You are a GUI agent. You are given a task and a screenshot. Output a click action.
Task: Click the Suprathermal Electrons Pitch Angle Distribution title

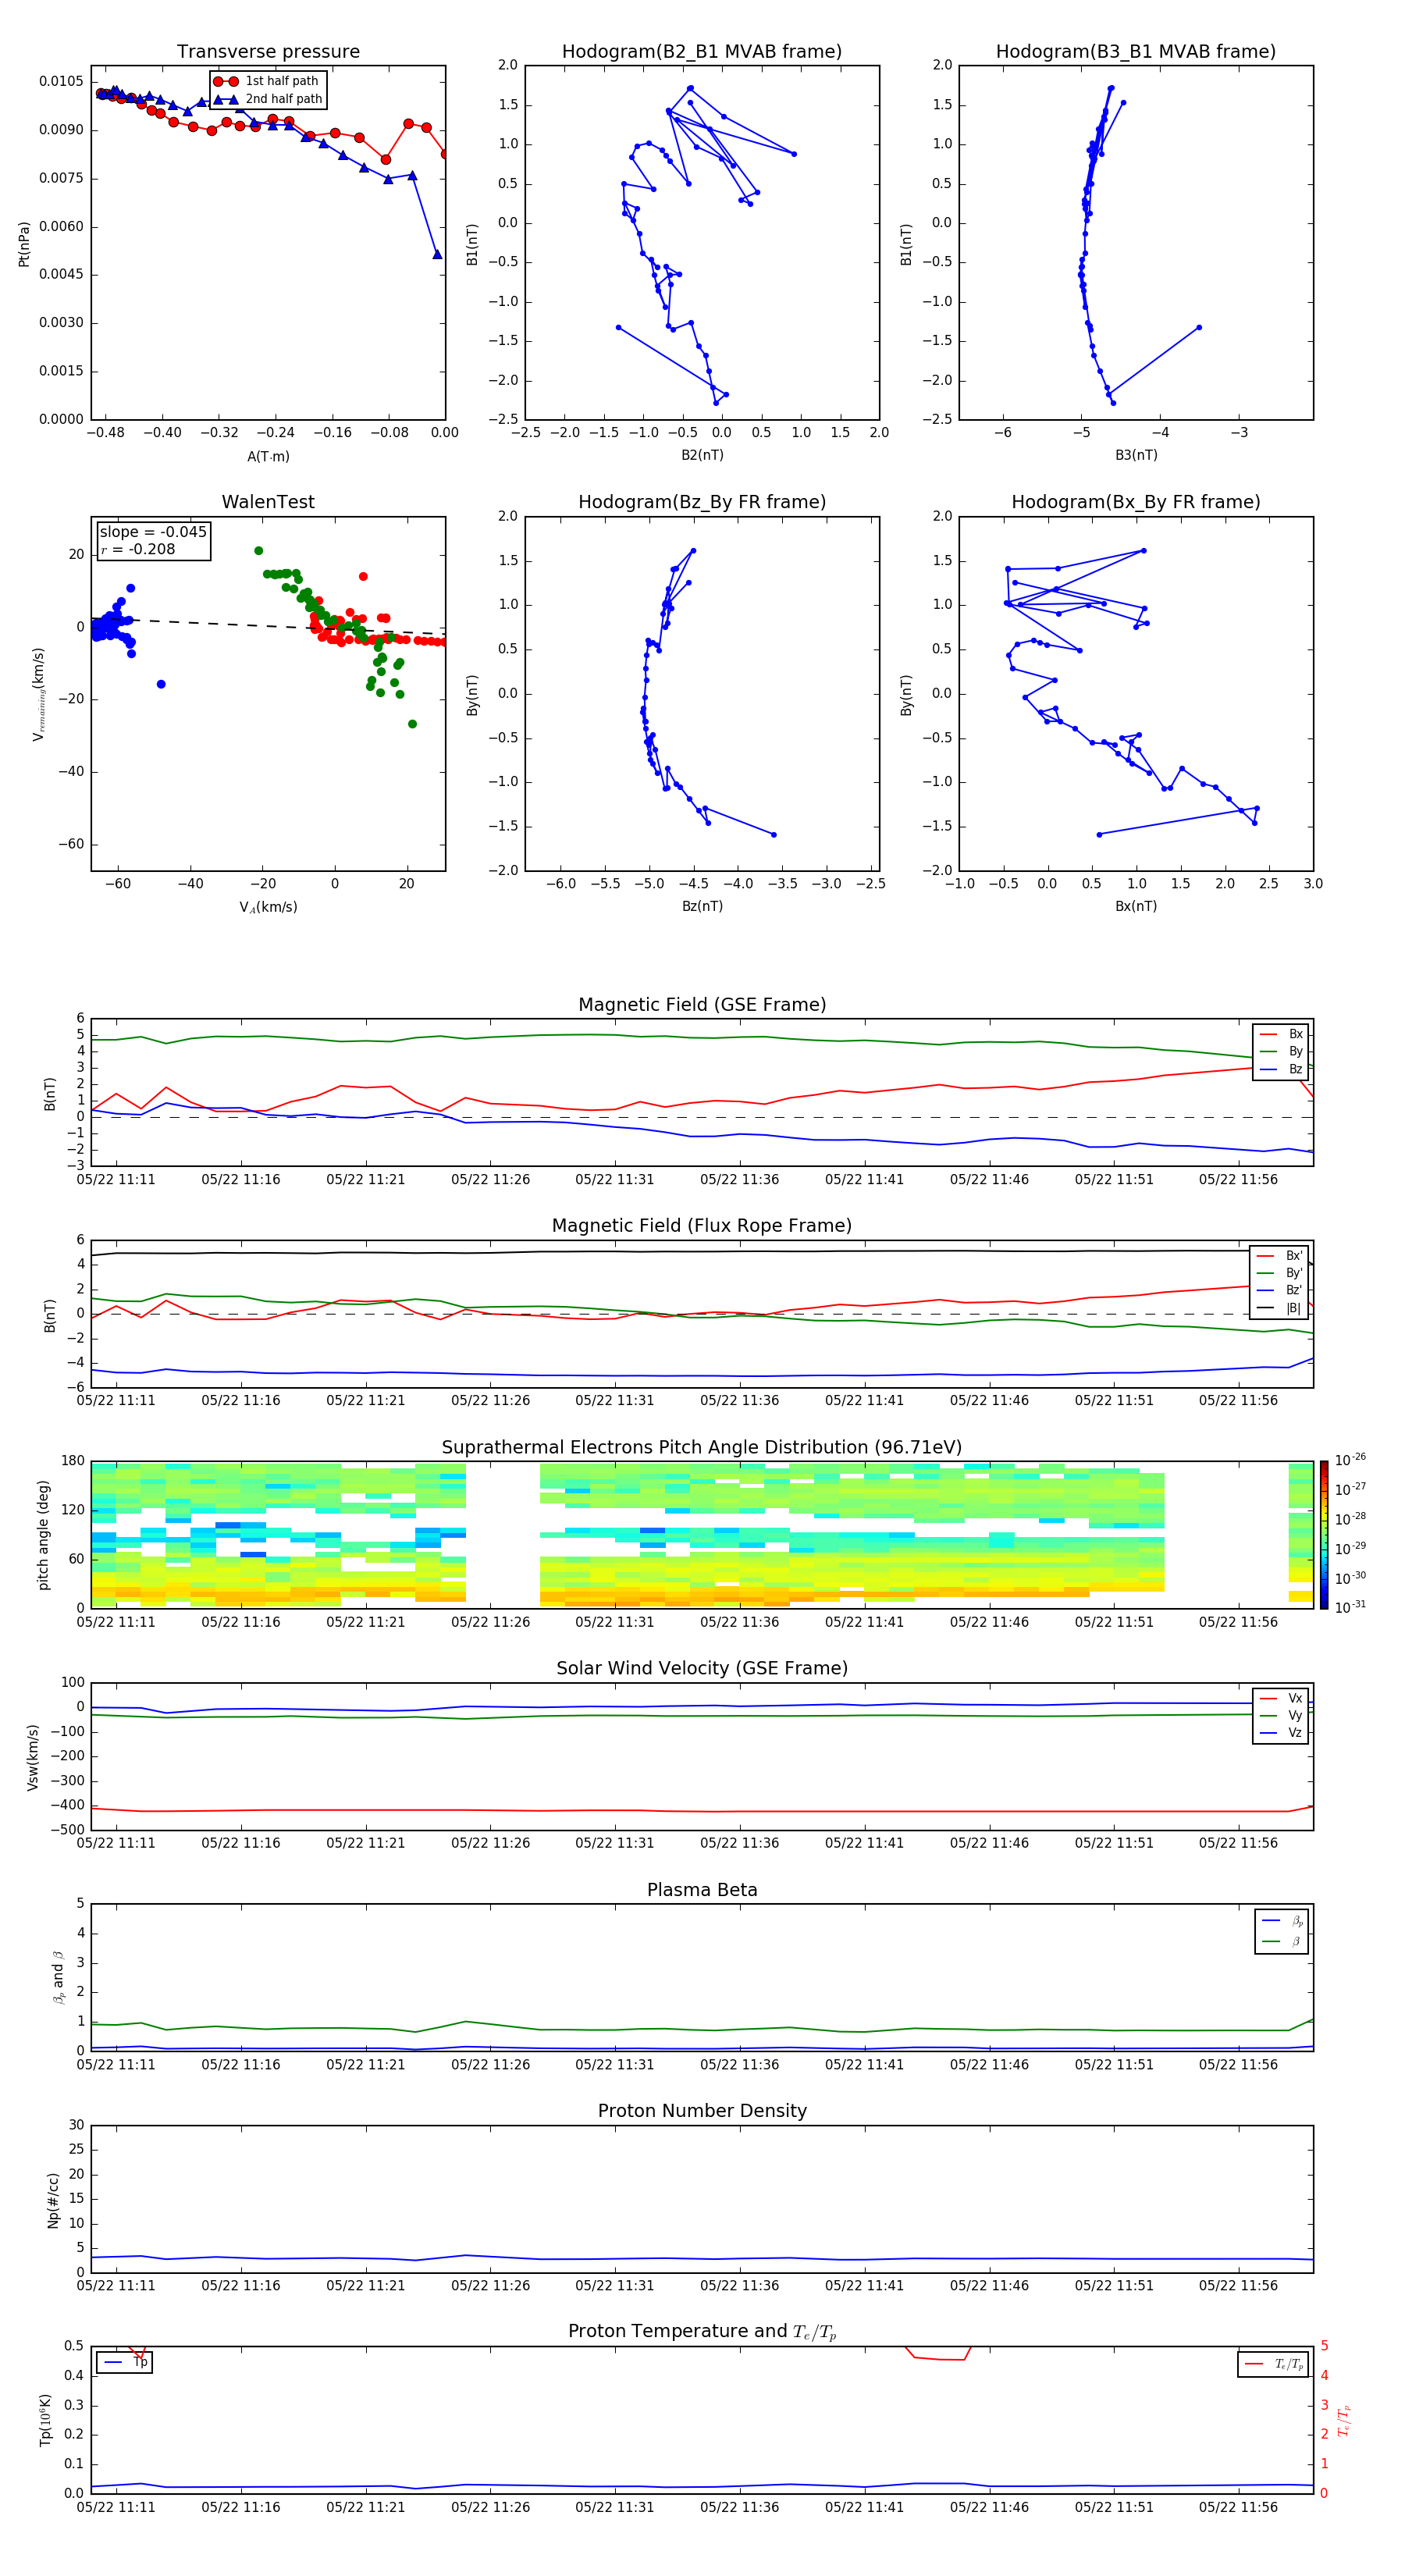(702, 1448)
